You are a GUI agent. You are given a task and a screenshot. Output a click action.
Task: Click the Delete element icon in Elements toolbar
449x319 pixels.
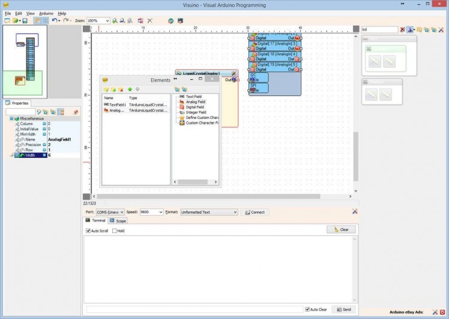click(x=121, y=89)
